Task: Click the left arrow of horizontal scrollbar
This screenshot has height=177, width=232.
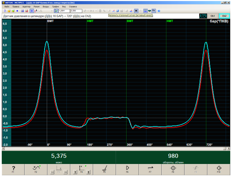Action: click(3, 148)
